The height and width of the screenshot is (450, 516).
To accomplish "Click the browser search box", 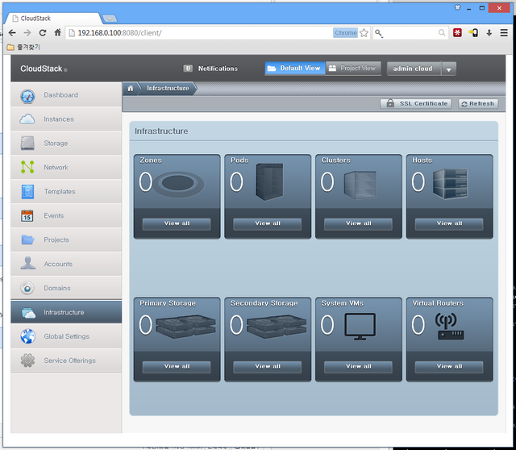I will [x=410, y=33].
